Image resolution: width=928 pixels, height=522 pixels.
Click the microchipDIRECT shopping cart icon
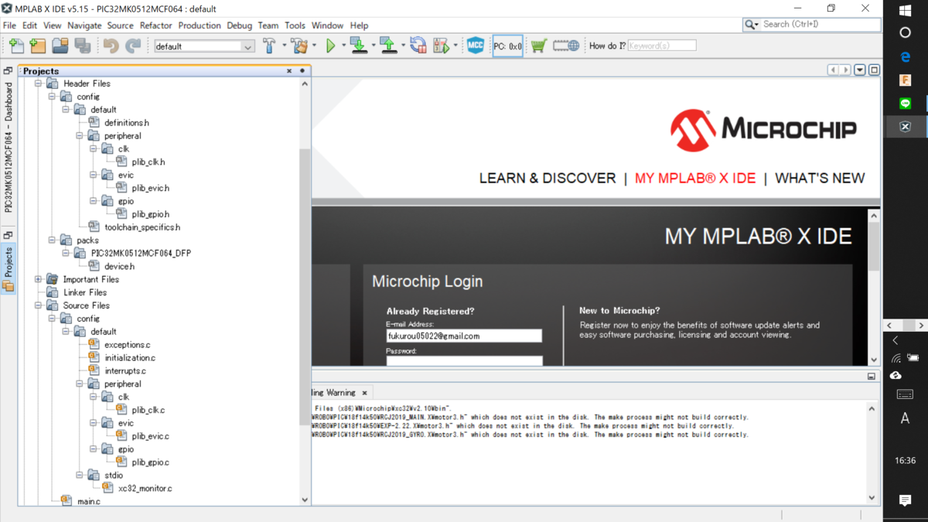coord(539,46)
